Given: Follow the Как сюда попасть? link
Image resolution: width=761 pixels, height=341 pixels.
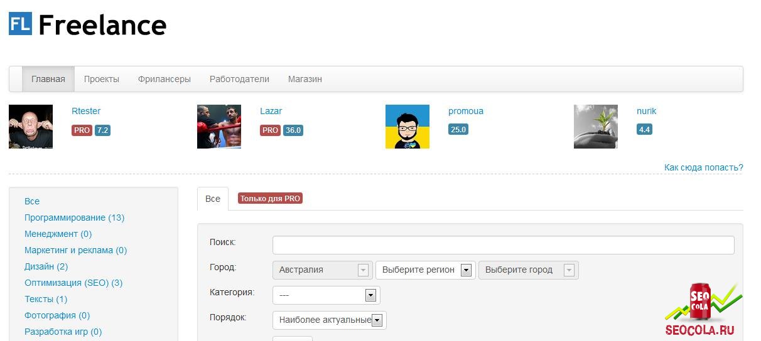Looking at the screenshot, I should [x=704, y=167].
